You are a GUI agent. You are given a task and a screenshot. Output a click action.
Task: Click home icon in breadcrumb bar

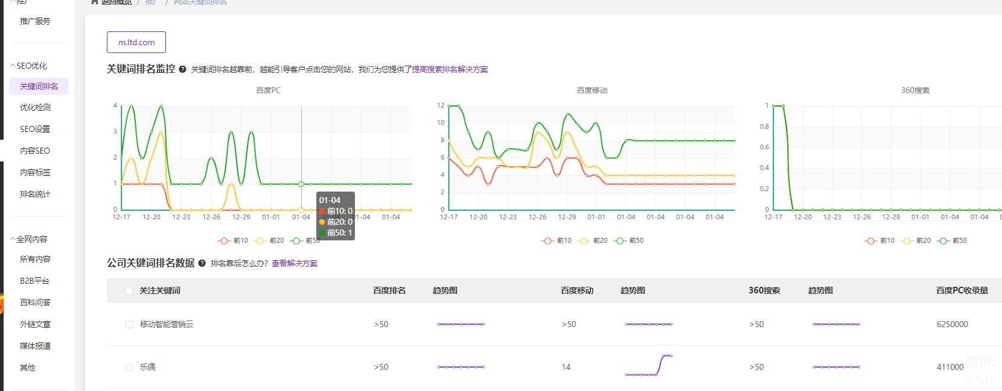pos(95,2)
